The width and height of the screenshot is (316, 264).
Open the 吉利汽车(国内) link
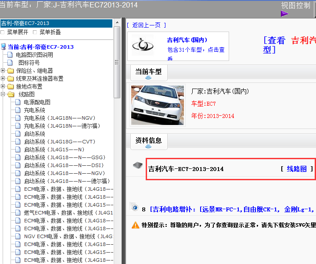(187, 40)
